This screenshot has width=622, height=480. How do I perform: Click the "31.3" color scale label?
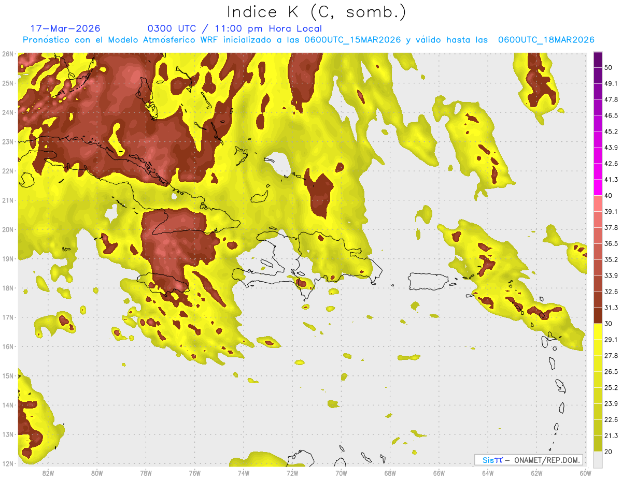pyautogui.click(x=611, y=308)
